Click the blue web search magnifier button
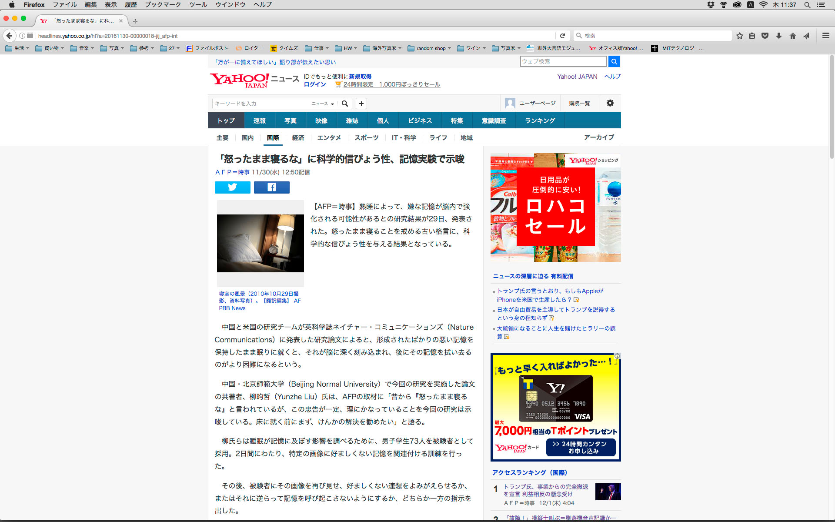835x522 pixels. click(614, 61)
